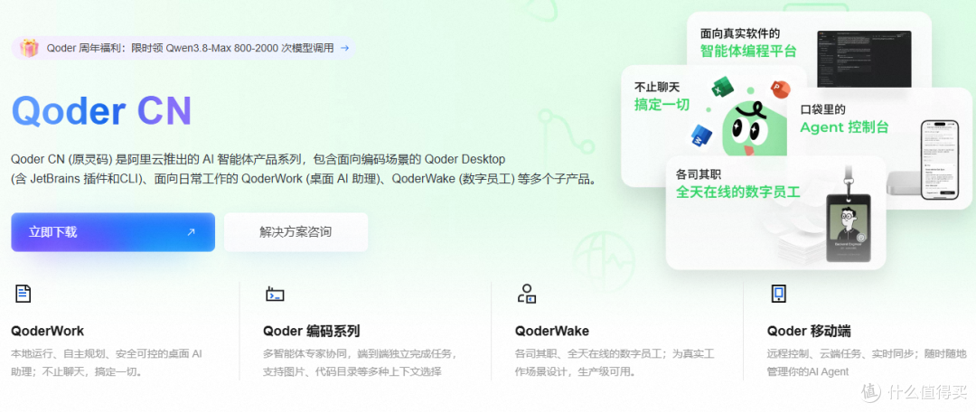This screenshot has width=976, height=412.
Task: Open the Qoder anniversary Qwen3.8-Max promo banner
Action: point(183,48)
